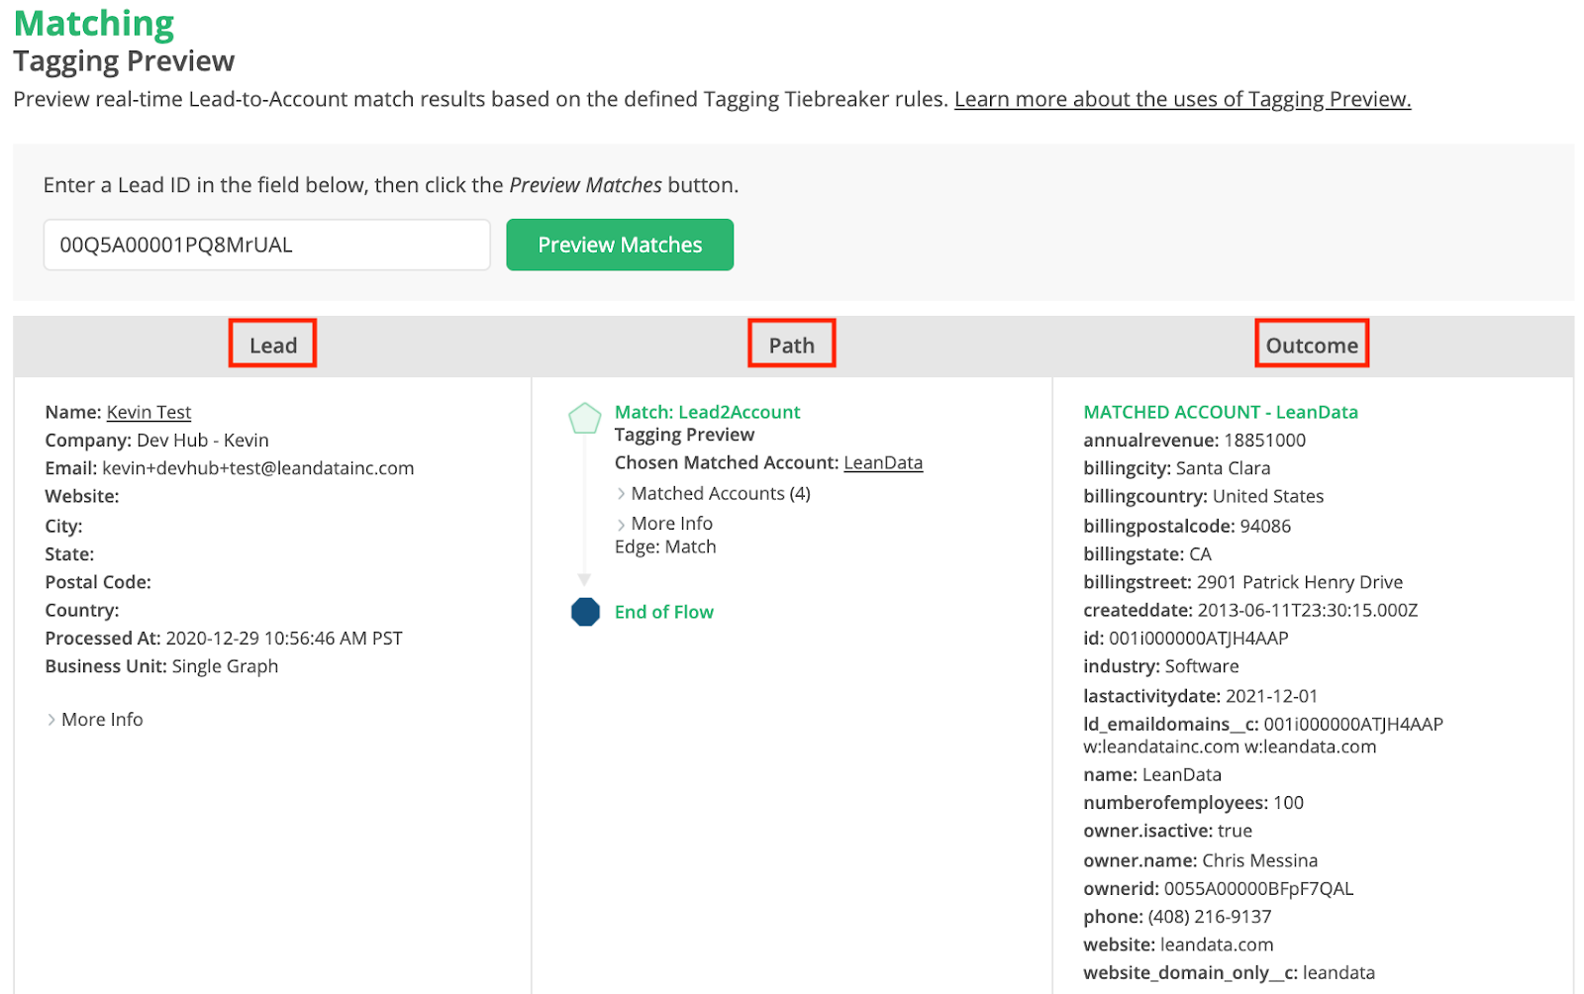The height and width of the screenshot is (994, 1584).
Task: Click the ownerid: 0055A00000BFpF7QAL row
Action: [1219, 888]
